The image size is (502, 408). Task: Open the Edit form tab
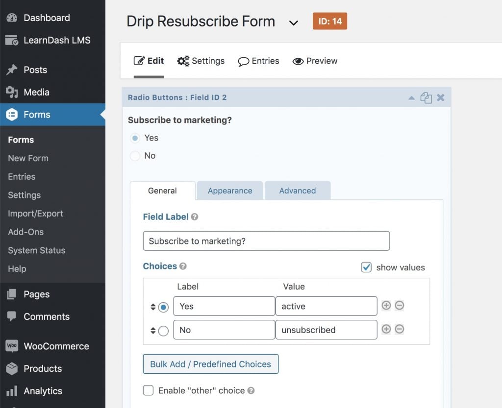(x=149, y=61)
